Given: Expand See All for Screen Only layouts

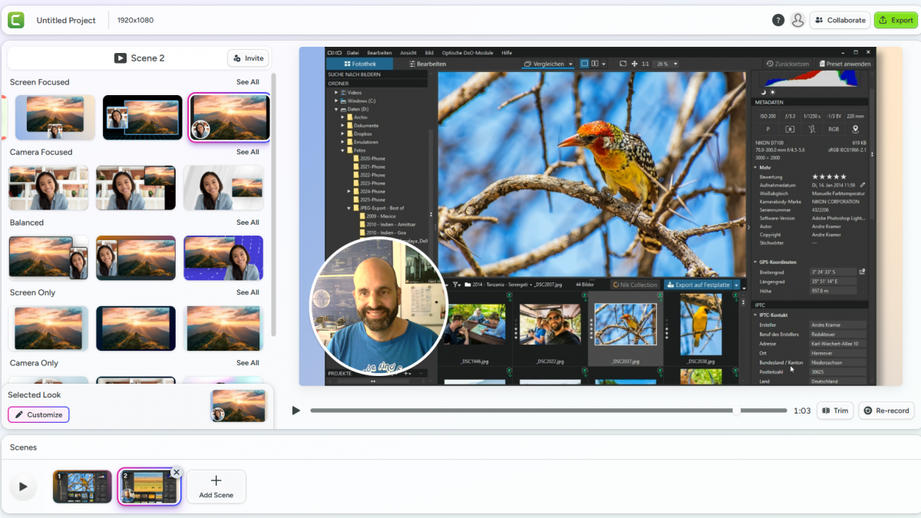Looking at the screenshot, I should 247,292.
